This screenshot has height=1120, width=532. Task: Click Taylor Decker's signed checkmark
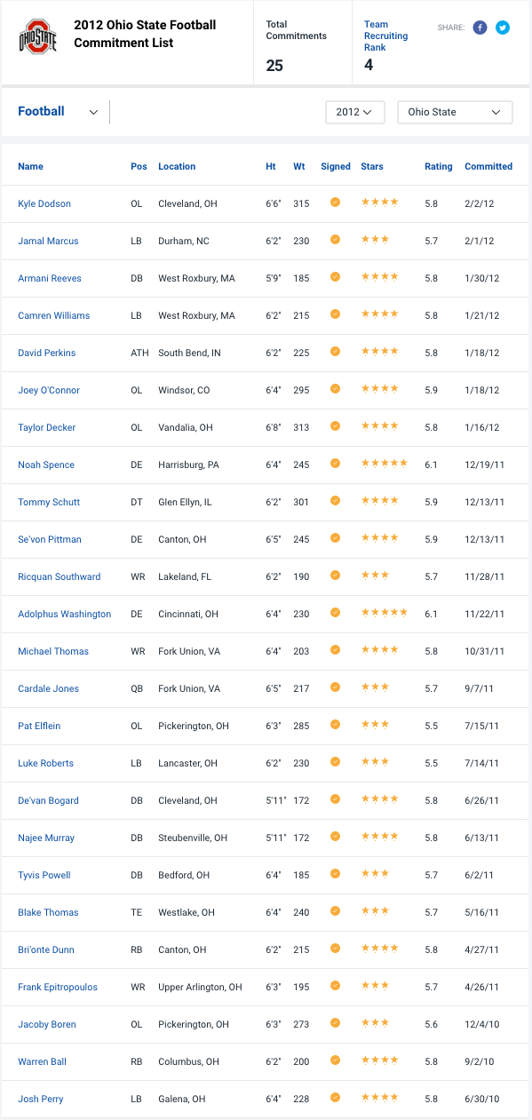[335, 425]
